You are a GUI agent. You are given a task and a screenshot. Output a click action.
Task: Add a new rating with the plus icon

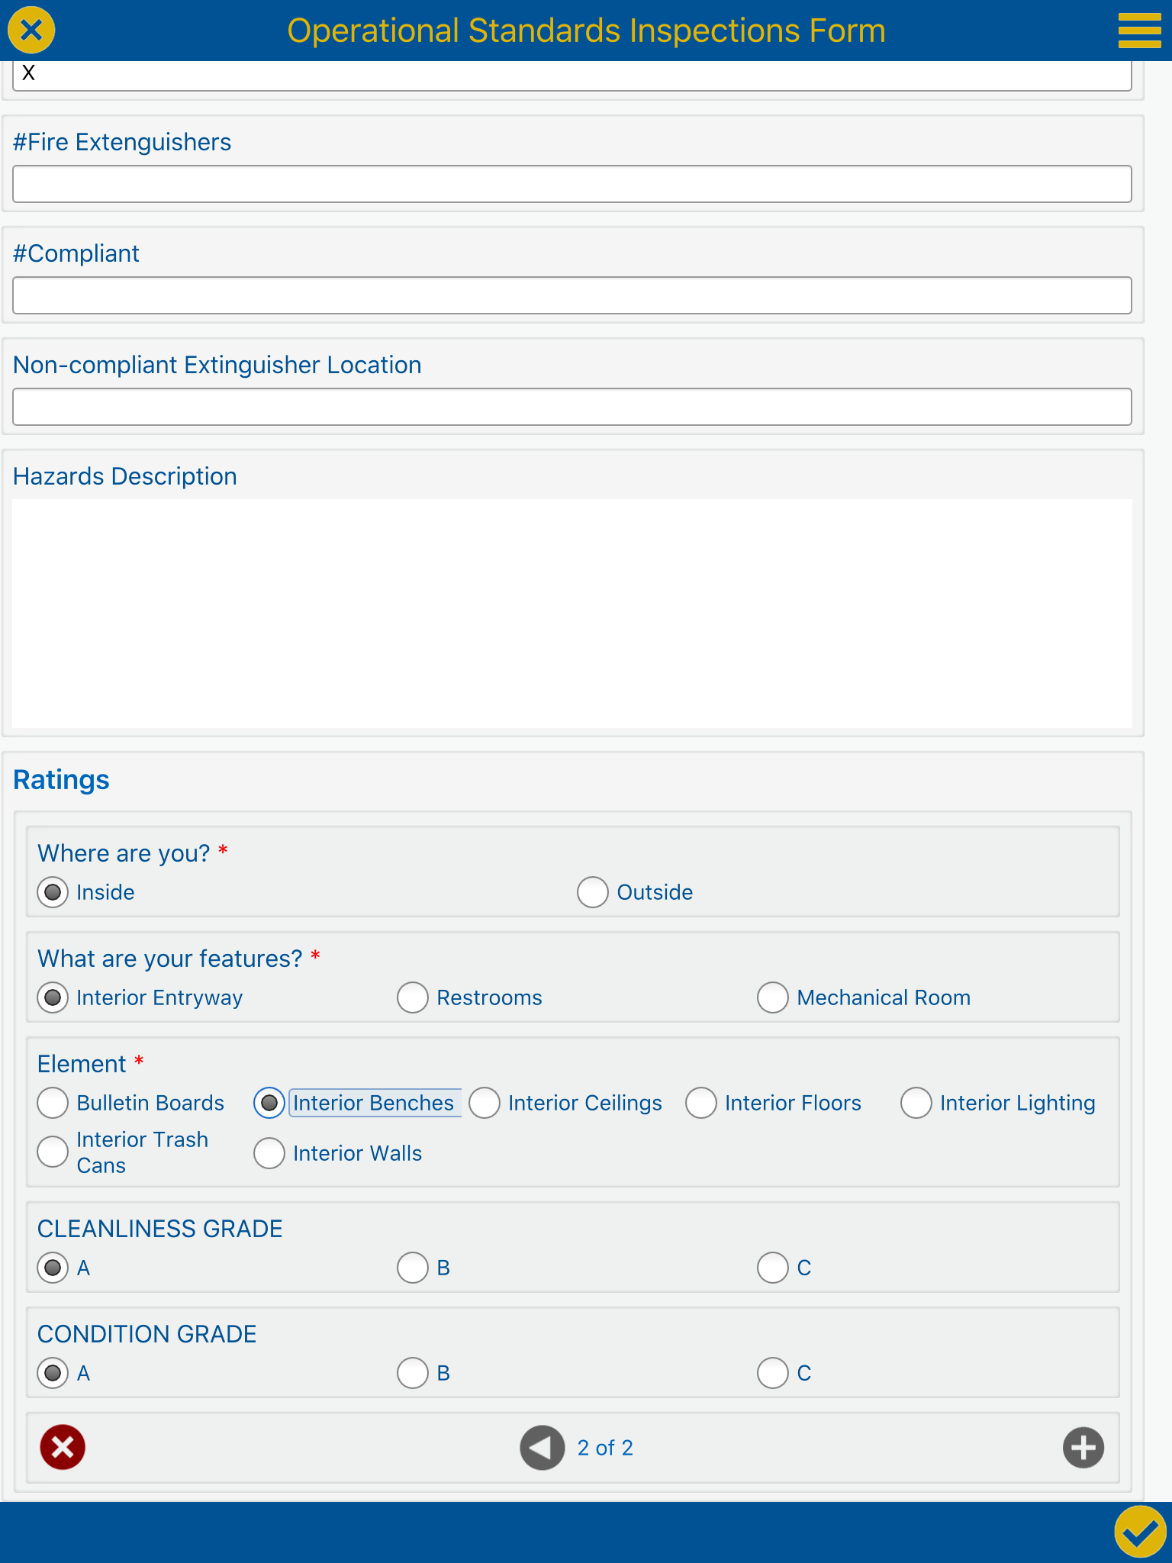pos(1083,1447)
